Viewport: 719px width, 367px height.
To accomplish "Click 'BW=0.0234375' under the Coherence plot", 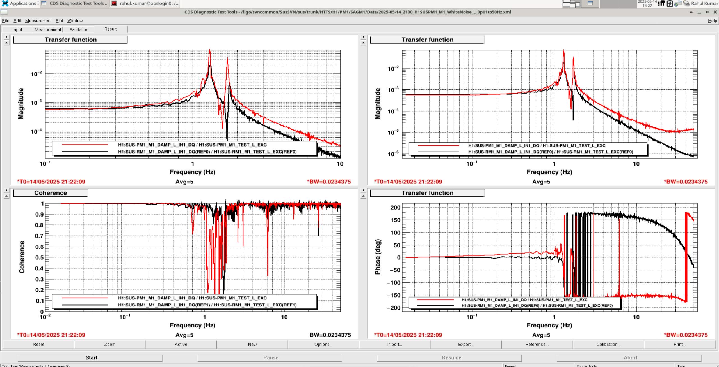I will click(330, 335).
